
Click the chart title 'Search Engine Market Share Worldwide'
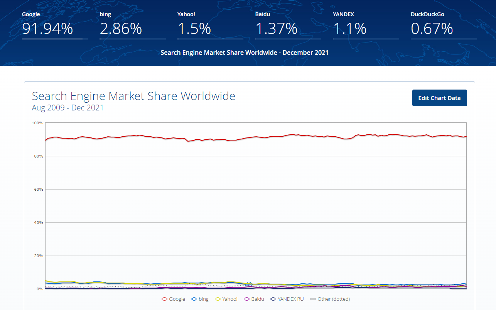click(133, 96)
